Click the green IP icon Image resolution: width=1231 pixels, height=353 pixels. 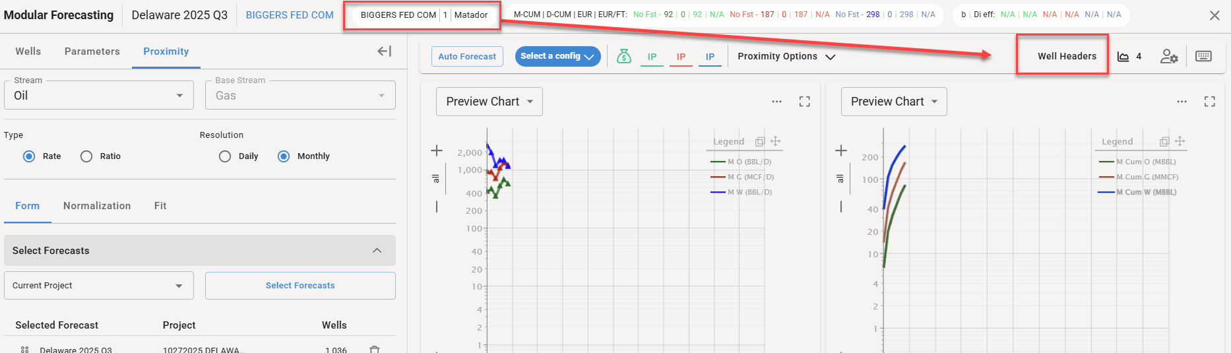click(x=652, y=57)
